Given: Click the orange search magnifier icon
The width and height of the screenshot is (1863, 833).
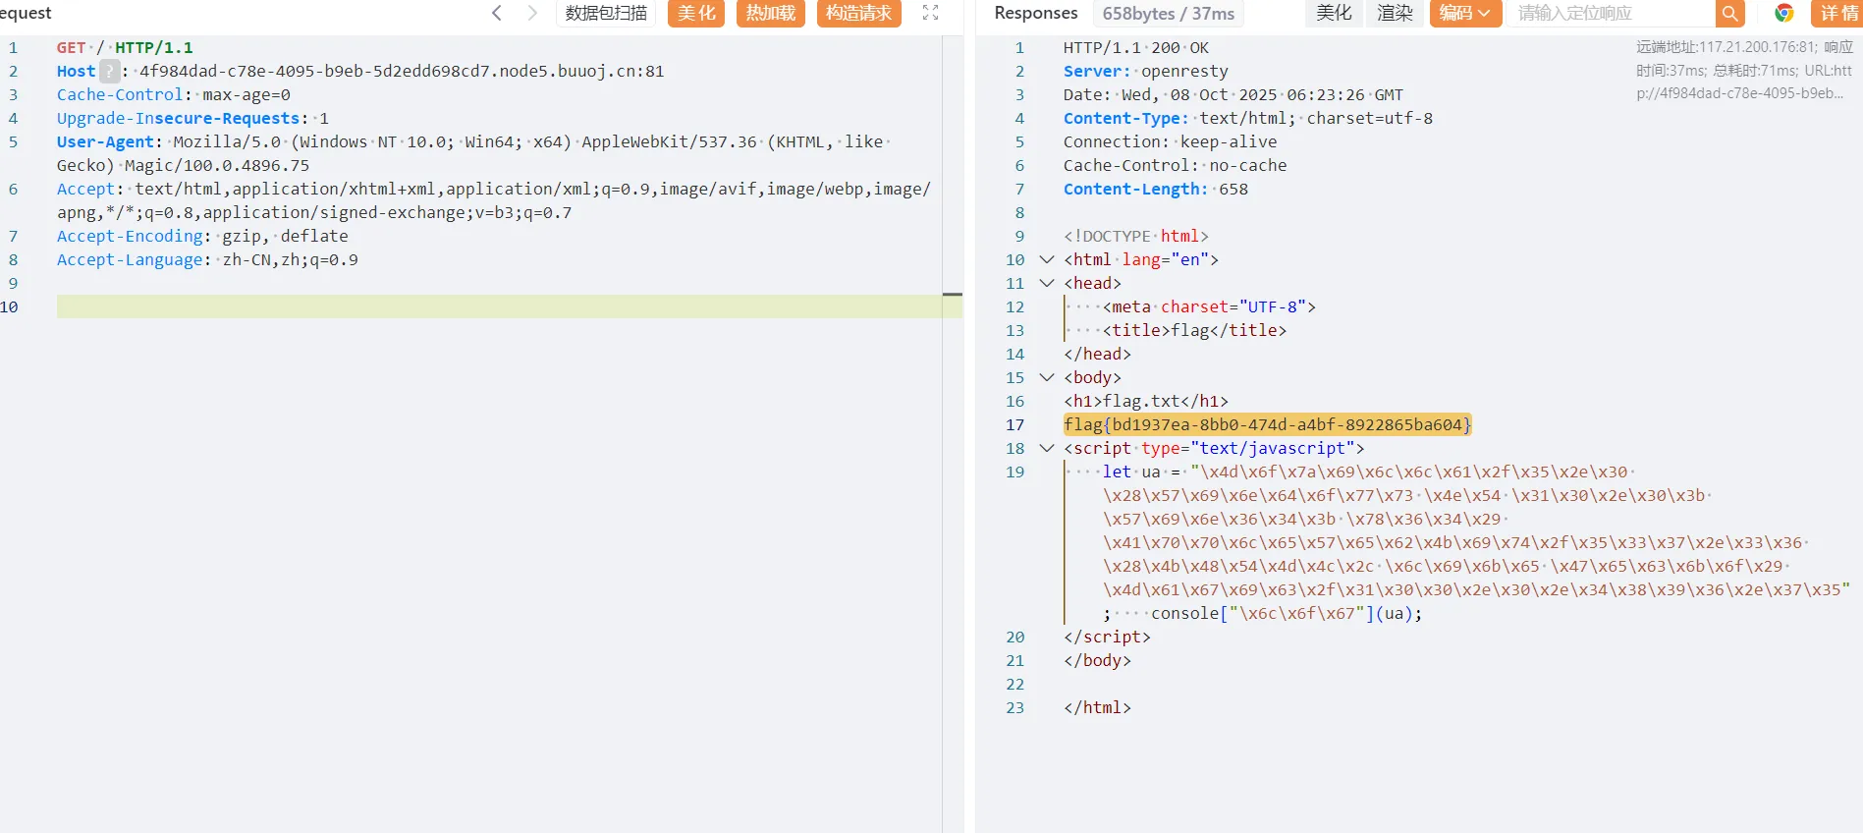Looking at the screenshot, I should click(1729, 14).
